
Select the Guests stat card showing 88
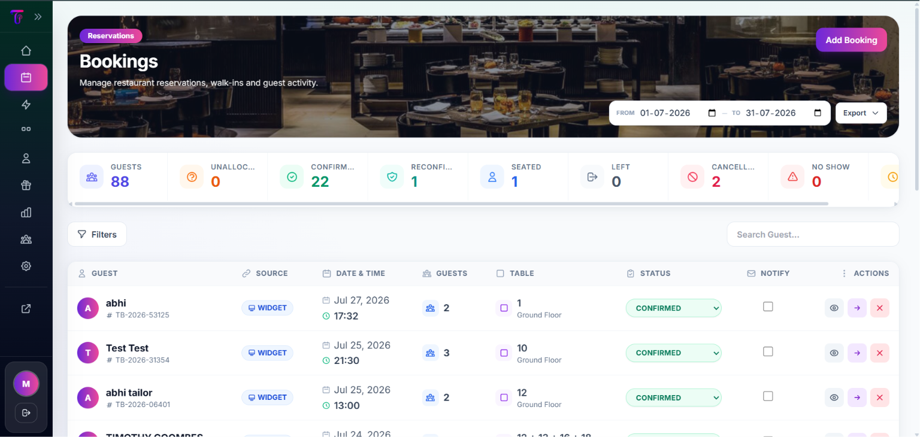117,177
